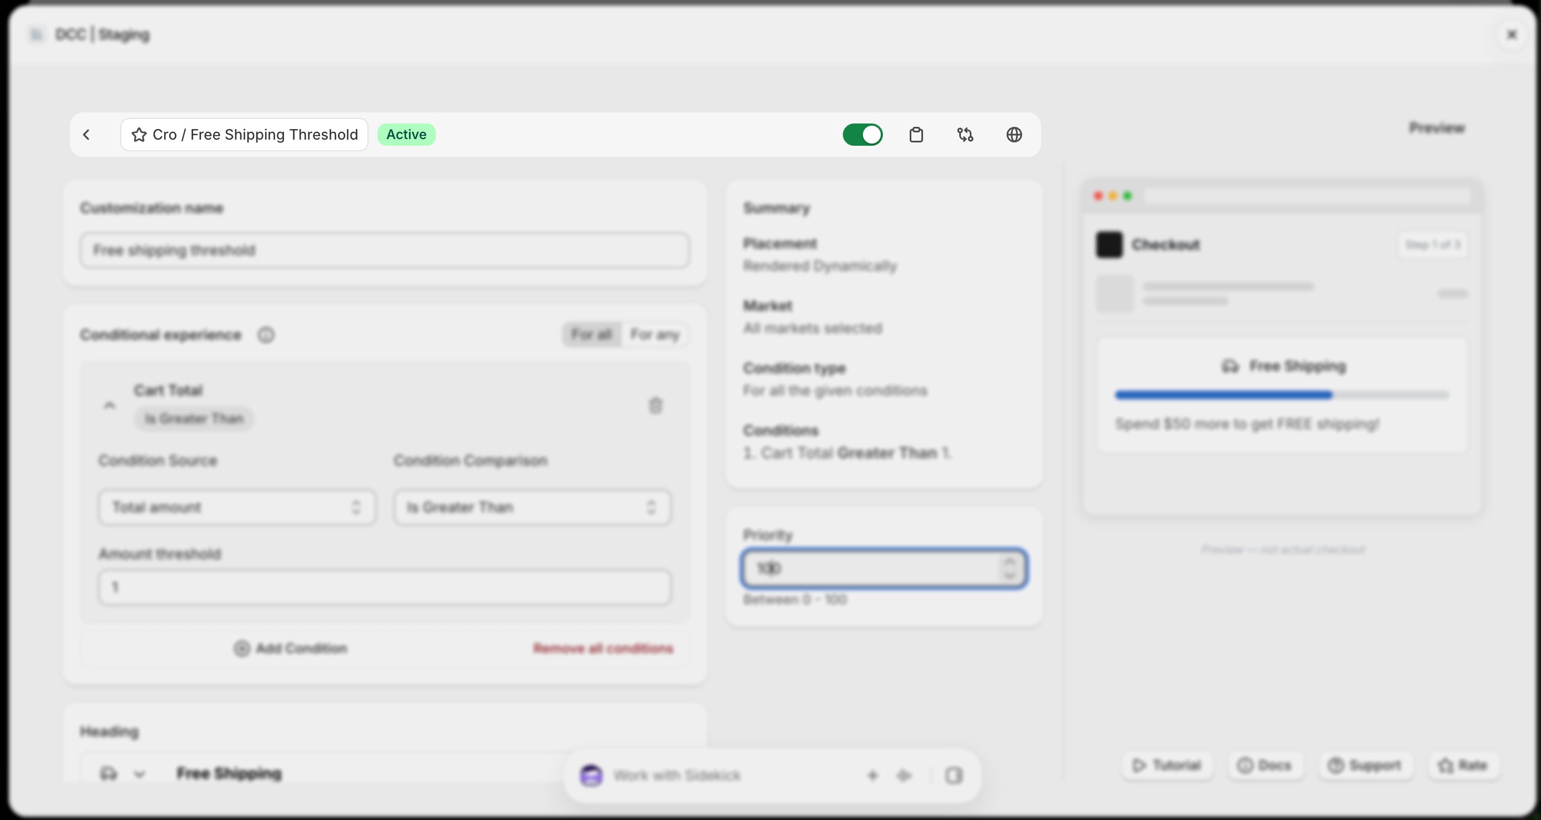Toggle the Active customization switch off
Viewport: 1541px width, 820px height.
click(x=862, y=135)
